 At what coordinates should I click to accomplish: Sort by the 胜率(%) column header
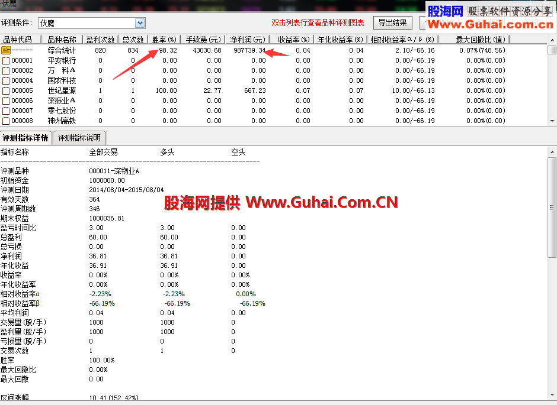[164, 40]
